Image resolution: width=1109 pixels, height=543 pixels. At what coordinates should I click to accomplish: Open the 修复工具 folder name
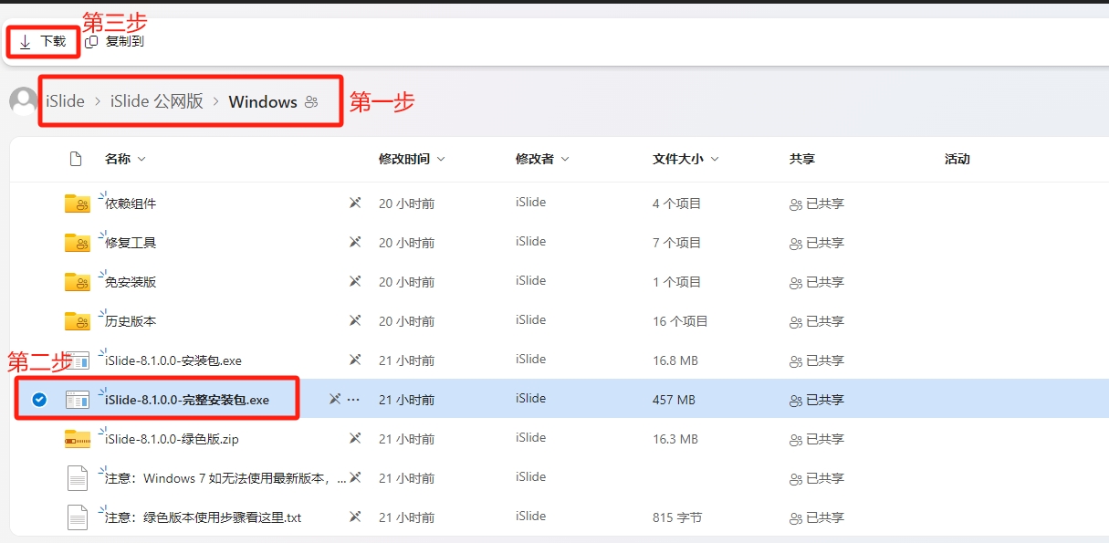[x=131, y=243]
